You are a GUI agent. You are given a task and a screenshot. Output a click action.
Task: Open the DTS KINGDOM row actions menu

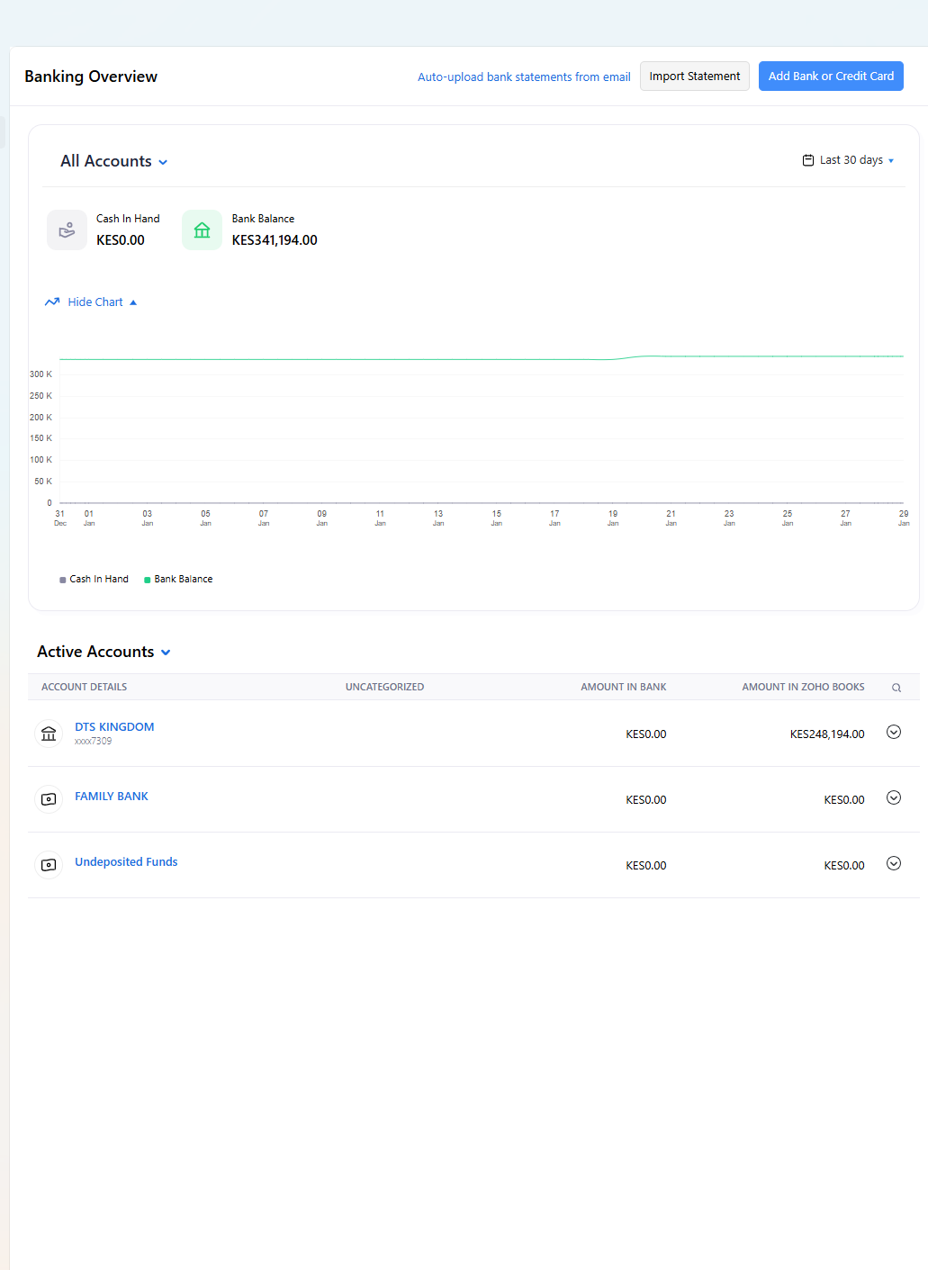[x=894, y=733]
